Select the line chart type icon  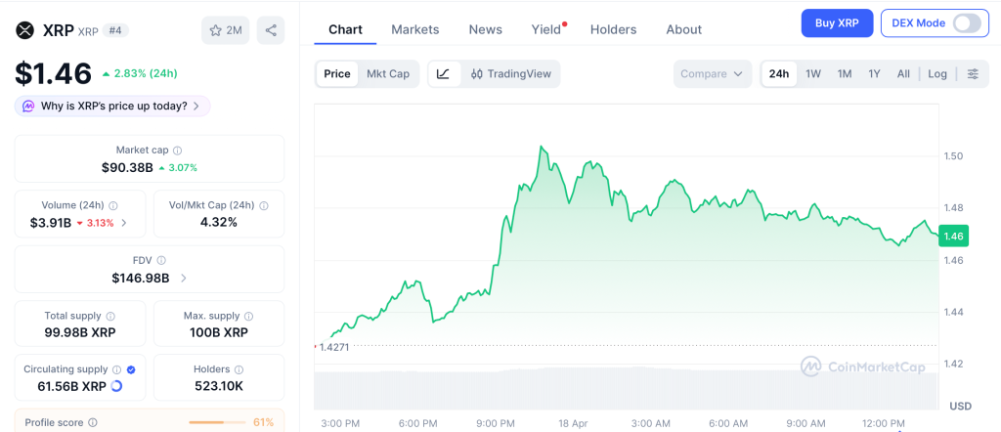tap(443, 74)
